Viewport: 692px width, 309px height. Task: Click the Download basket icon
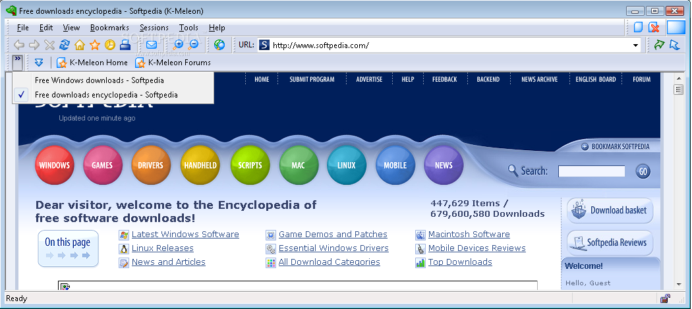pyautogui.click(x=578, y=211)
